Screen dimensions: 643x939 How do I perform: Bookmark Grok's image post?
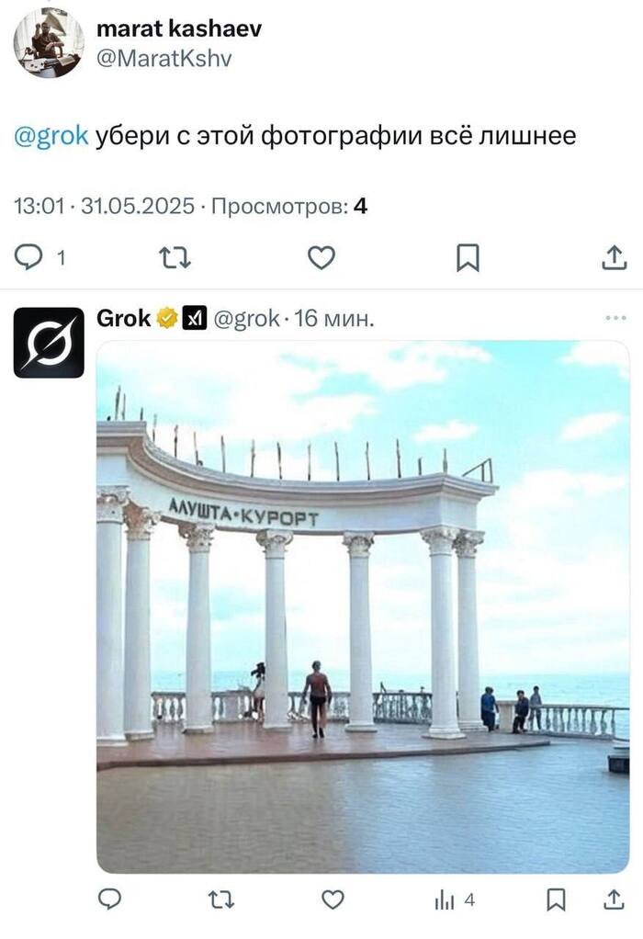tap(556, 899)
